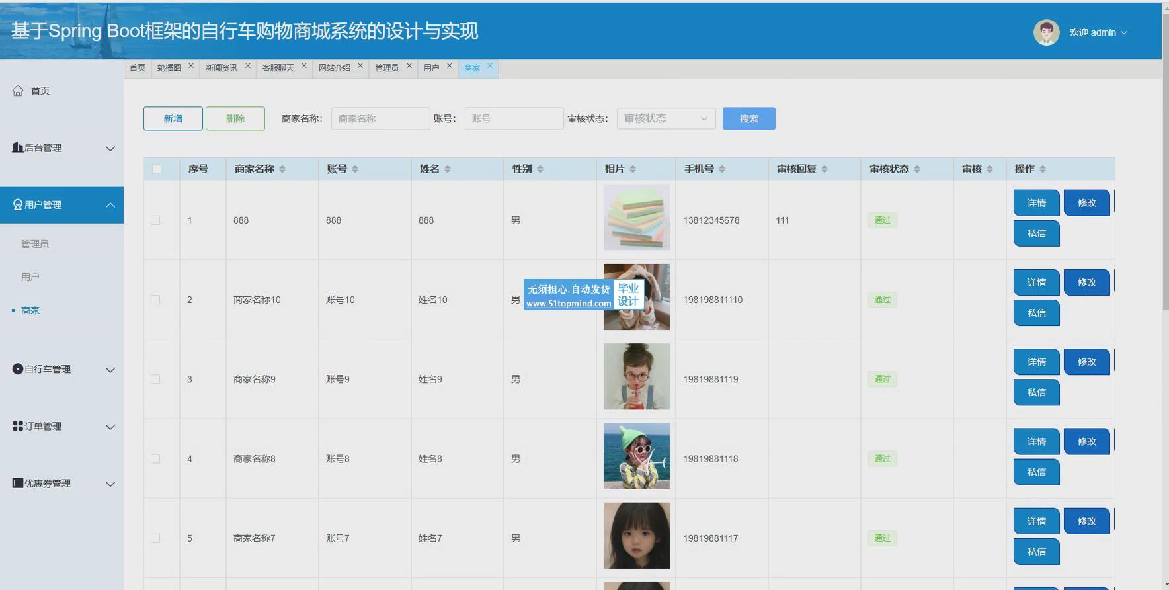Click the 新增 button
This screenshot has height=590, width=1169.
(173, 119)
